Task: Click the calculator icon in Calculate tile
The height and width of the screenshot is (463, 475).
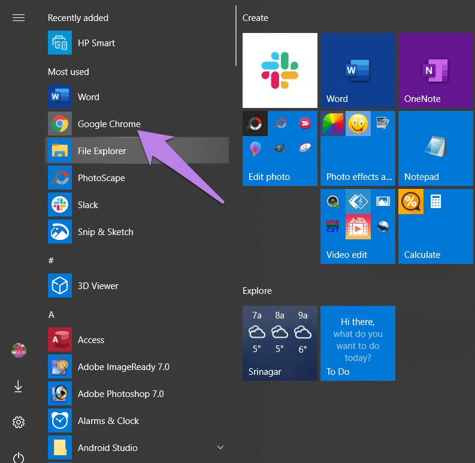Action: (435, 201)
